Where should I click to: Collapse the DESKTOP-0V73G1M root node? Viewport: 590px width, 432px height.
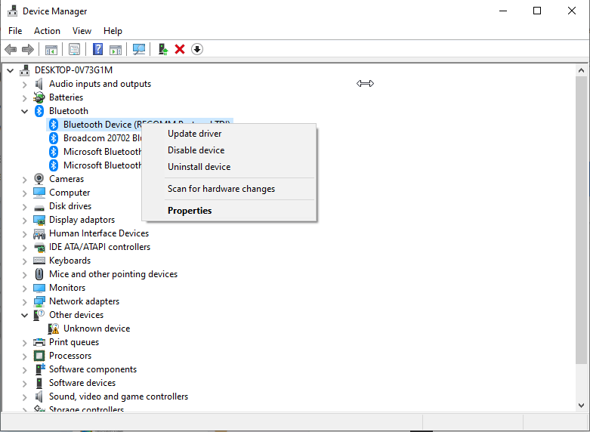click(10, 70)
